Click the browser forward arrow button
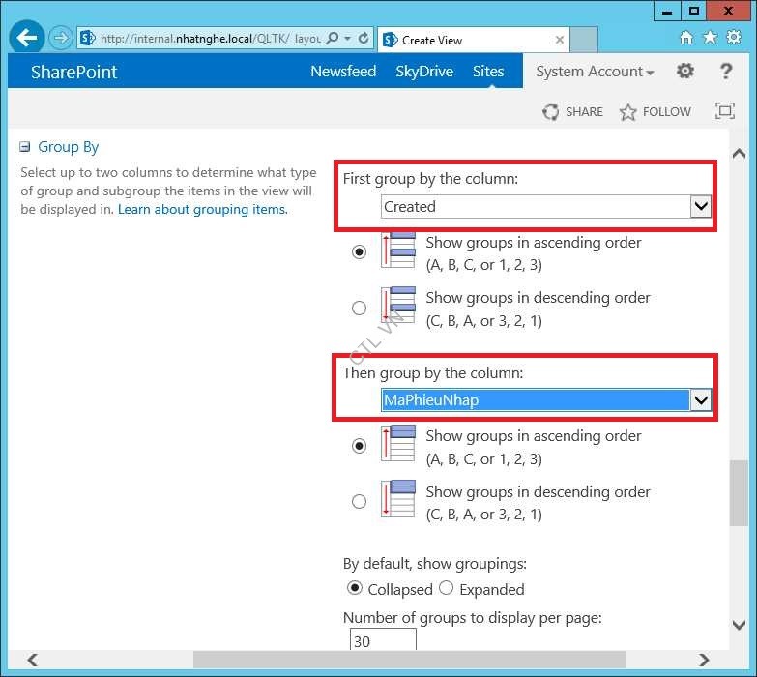The height and width of the screenshot is (677, 757). (61, 39)
